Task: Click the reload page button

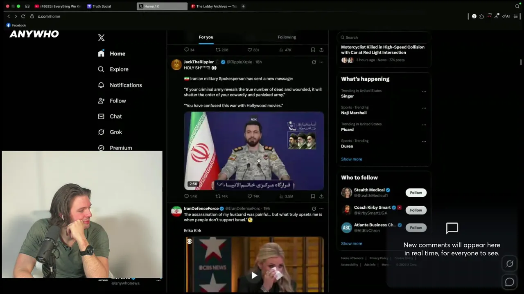Action: point(23,16)
